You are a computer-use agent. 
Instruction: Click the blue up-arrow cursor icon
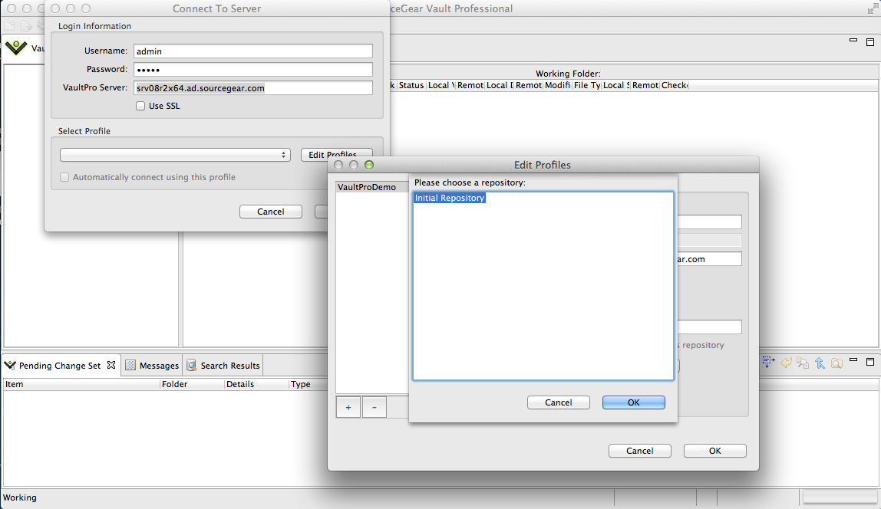[820, 363]
